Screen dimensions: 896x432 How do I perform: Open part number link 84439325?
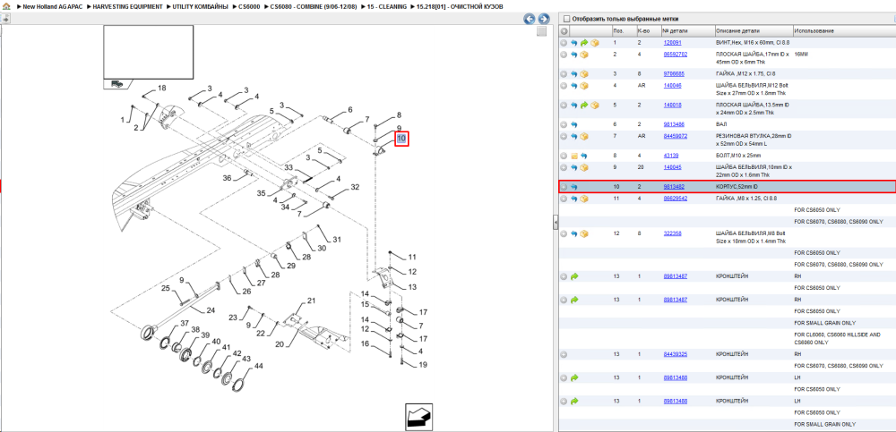tap(675, 354)
